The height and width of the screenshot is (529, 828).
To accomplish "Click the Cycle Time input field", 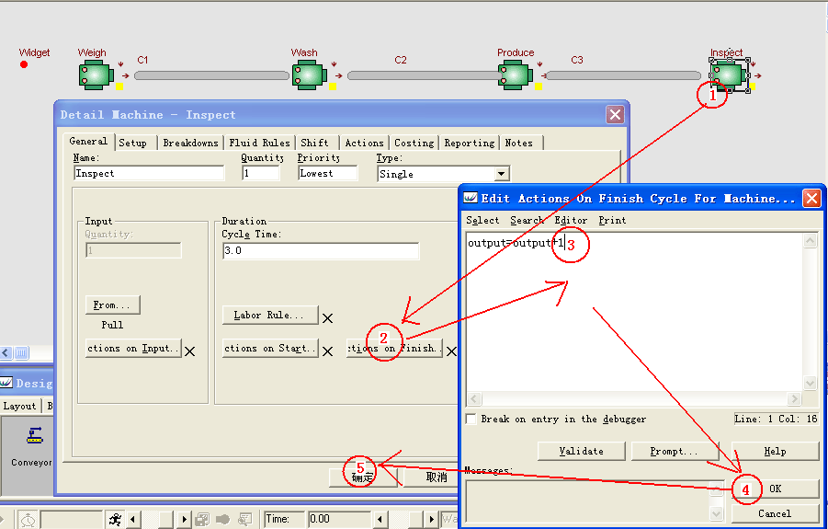I will (x=320, y=250).
